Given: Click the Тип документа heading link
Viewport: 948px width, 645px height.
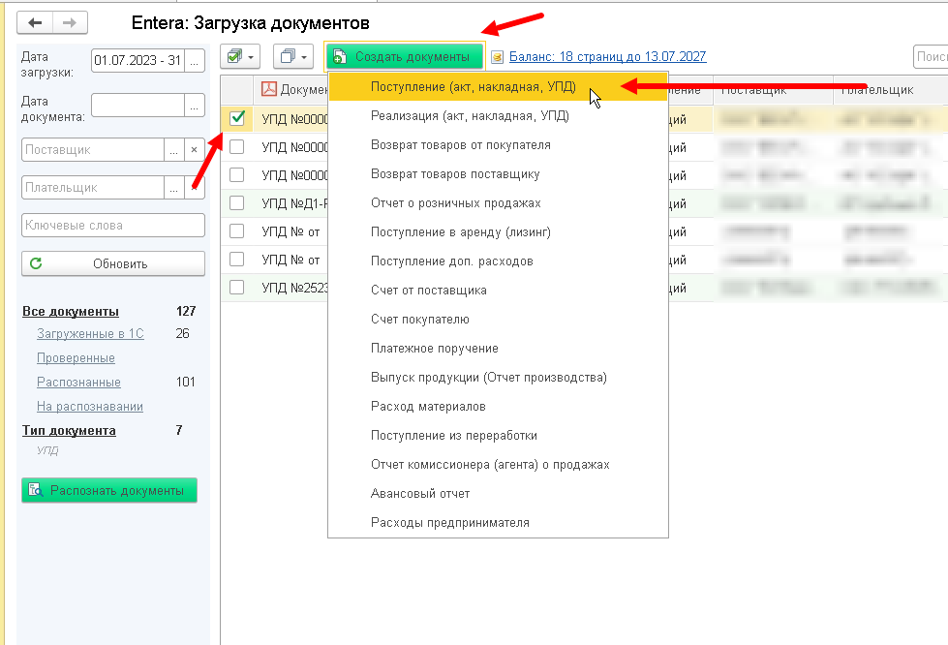Looking at the screenshot, I should (x=69, y=430).
